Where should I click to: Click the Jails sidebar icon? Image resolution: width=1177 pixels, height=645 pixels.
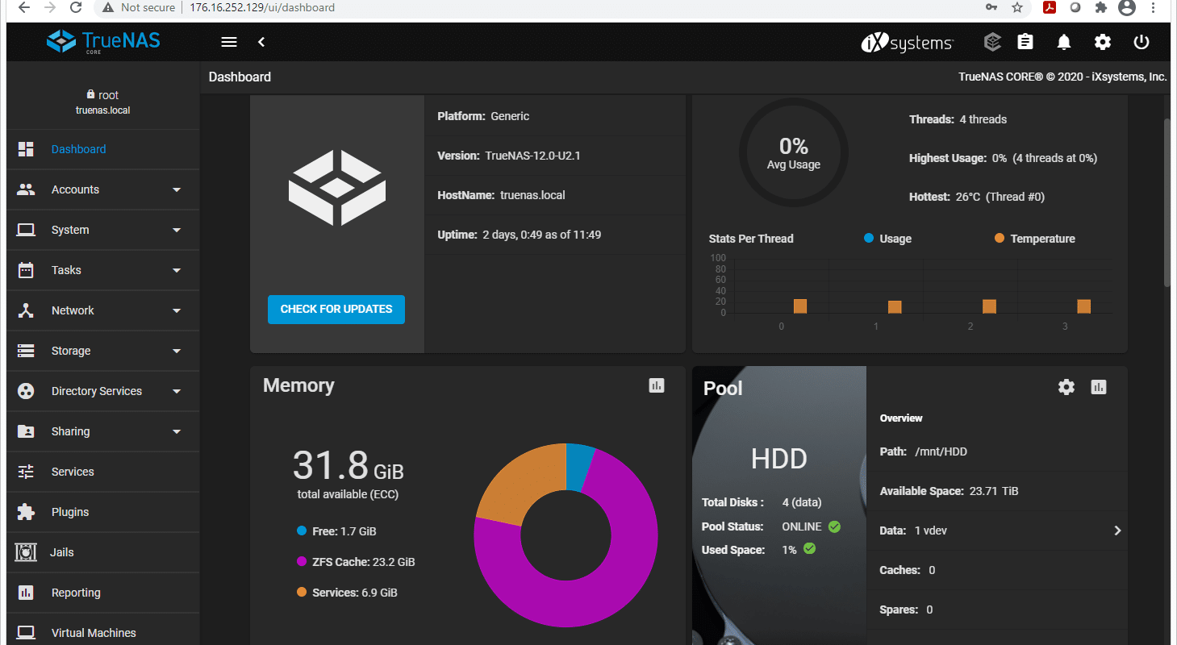click(x=26, y=552)
